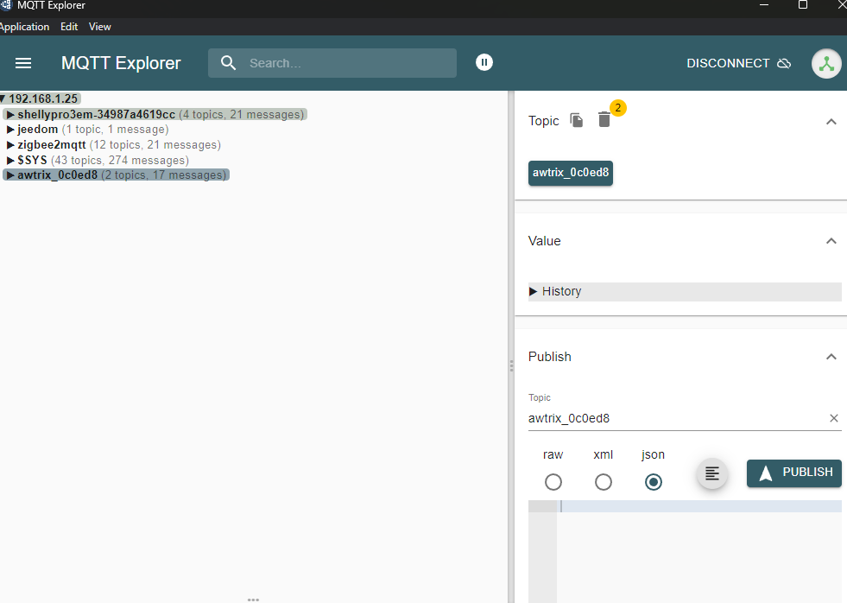847x603 pixels.
Task: Click the MQTT Explorer app icon in title bar
Action: coord(6,5)
